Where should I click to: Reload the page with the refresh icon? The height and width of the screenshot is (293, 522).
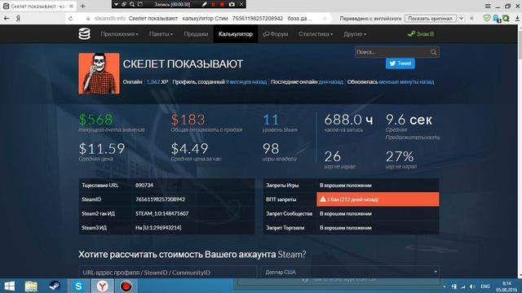coord(71,19)
